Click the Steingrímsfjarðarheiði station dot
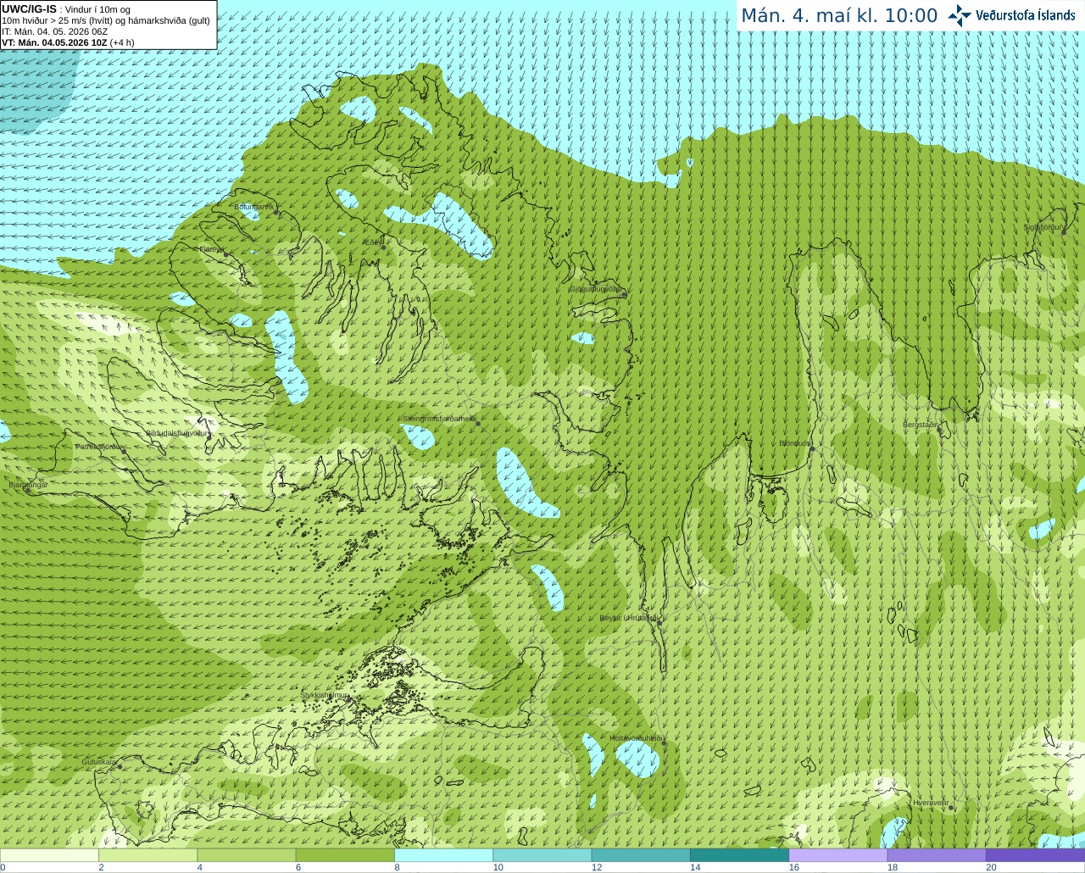Screen dimensions: 1085x873 pos(478,423)
